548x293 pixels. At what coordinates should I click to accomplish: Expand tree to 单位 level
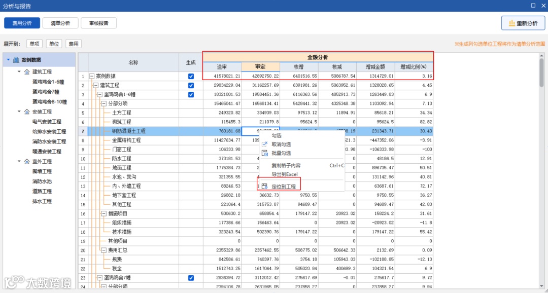pyautogui.click(x=54, y=44)
